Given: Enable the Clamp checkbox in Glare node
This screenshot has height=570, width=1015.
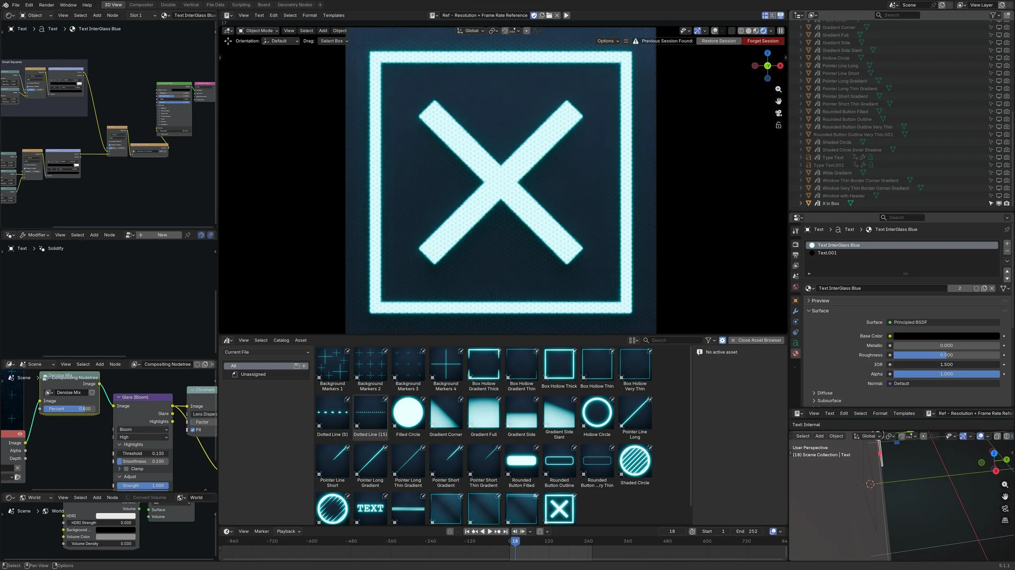Looking at the screenshot, I should point(126,469).
